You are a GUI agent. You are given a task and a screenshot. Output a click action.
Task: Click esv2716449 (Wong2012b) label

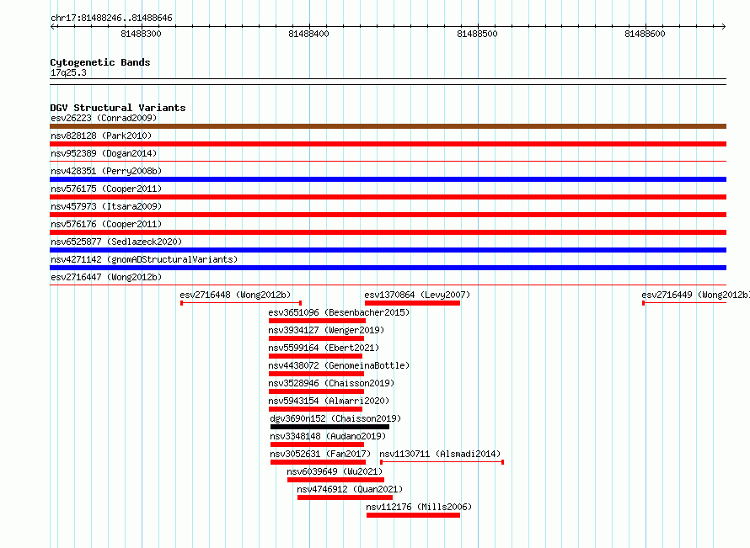coord(695,295)
